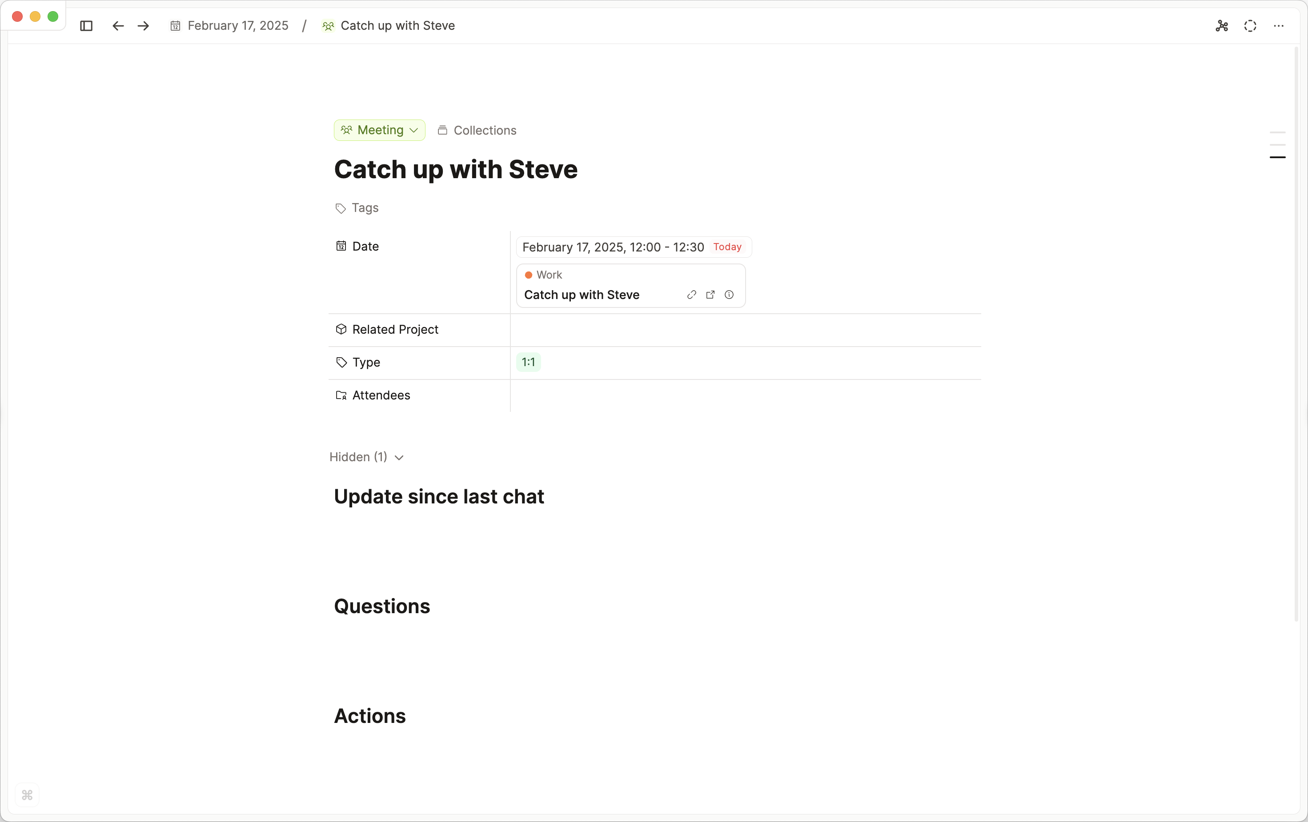Show info for Catch up with Steve event
Viewport: 1308px width, 822px height.
pos(729,295)
